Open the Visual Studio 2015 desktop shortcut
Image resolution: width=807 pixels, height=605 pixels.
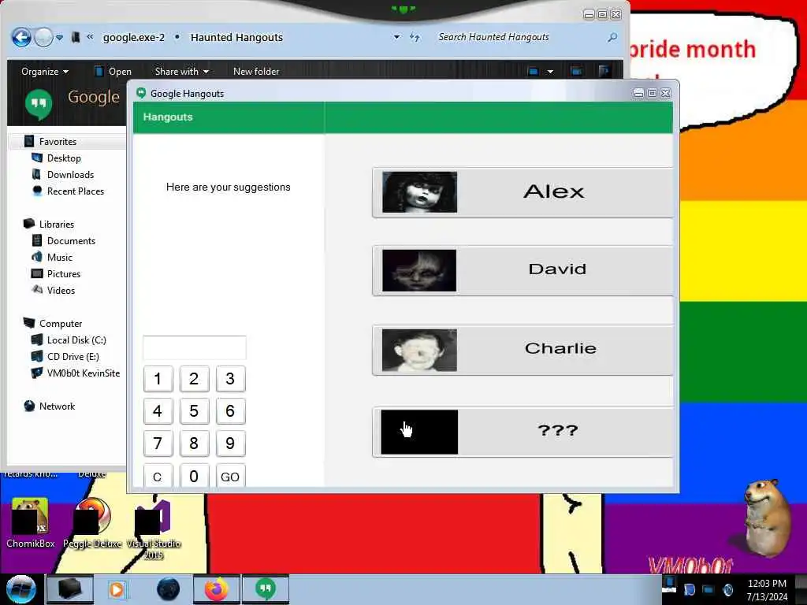pos(154,529)
